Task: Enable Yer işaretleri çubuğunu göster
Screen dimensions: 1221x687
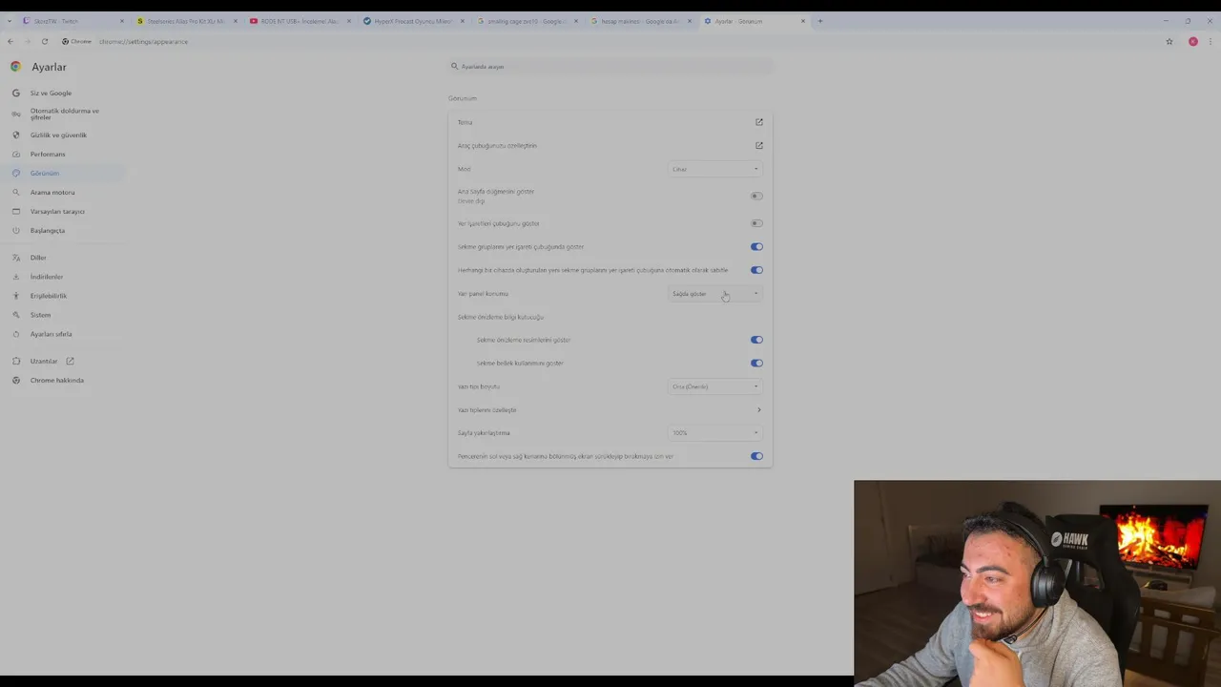Action: pyautogui.click(x=756, y=223)
